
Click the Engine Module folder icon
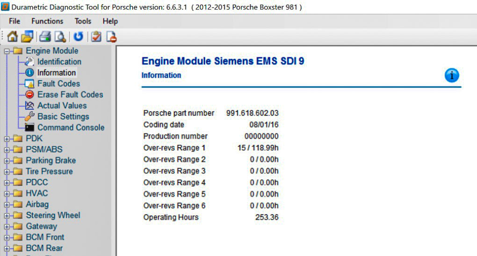[x=18, y=51]
